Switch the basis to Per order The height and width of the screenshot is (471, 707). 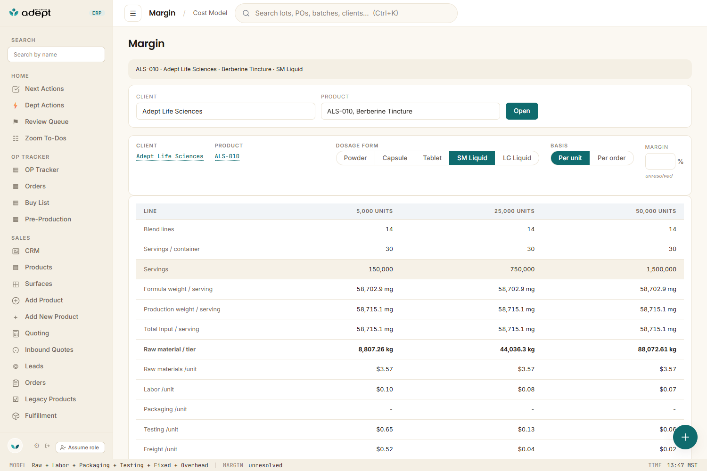(611, 158)
